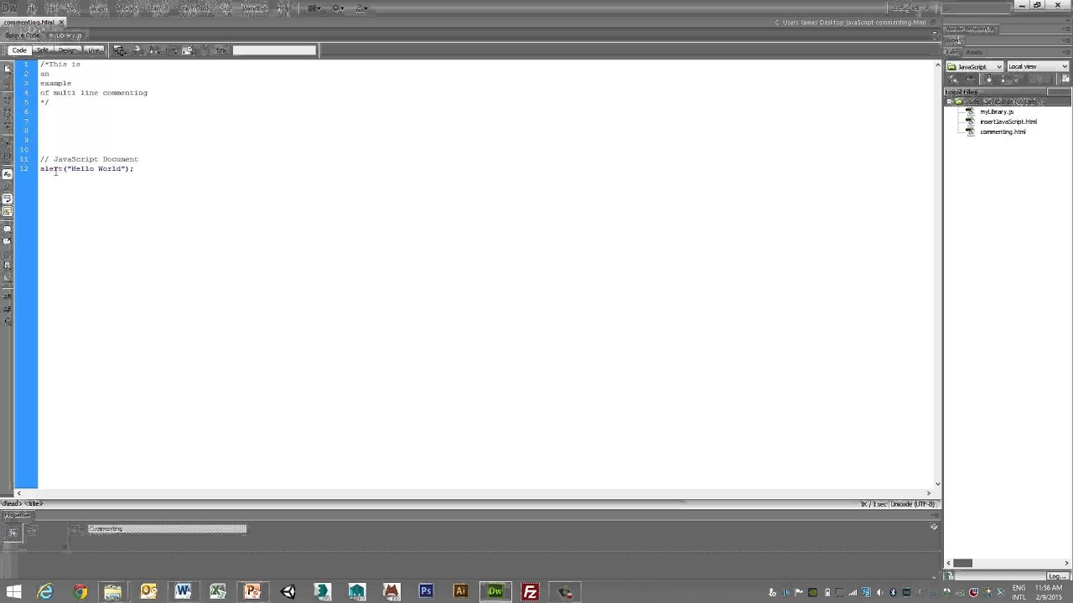Open Adobe BrowserLab panel options menu
This screenshot has width=1073, height=603.
1066,29
